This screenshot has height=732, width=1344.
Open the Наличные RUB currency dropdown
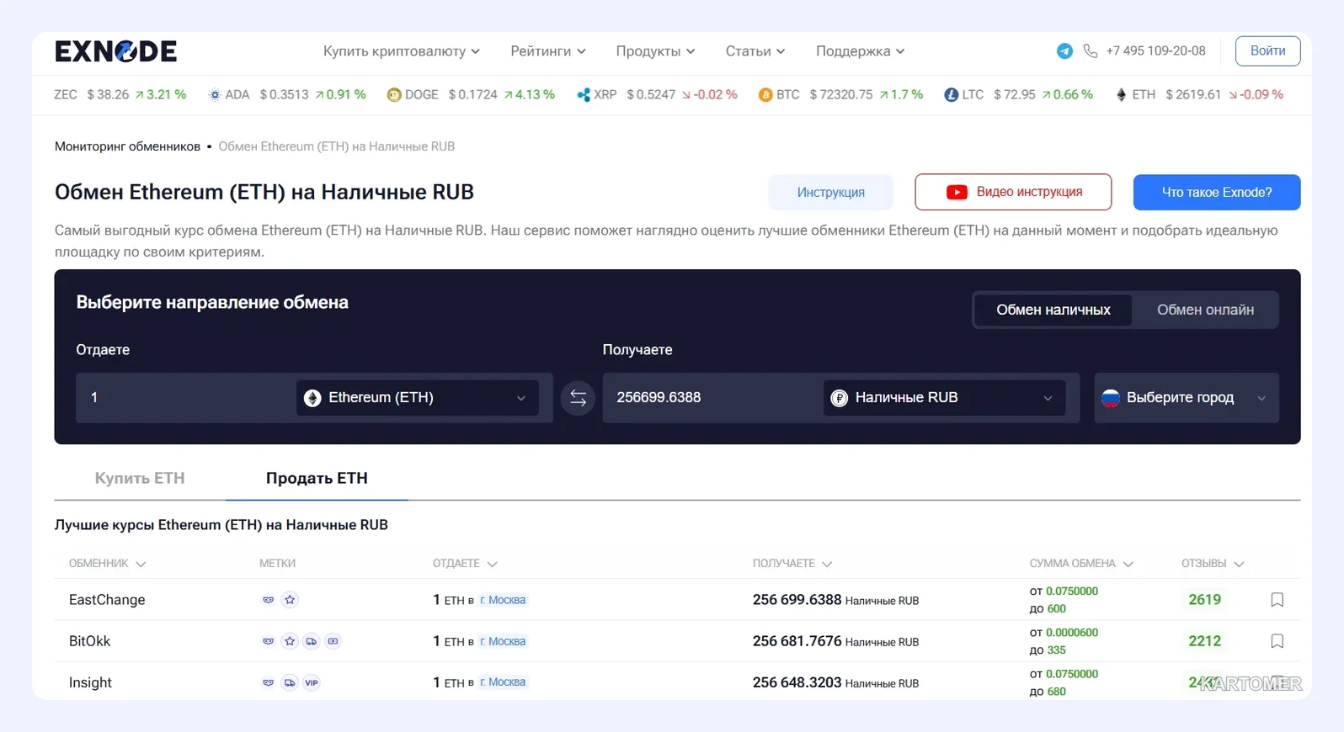pos(944,398)
